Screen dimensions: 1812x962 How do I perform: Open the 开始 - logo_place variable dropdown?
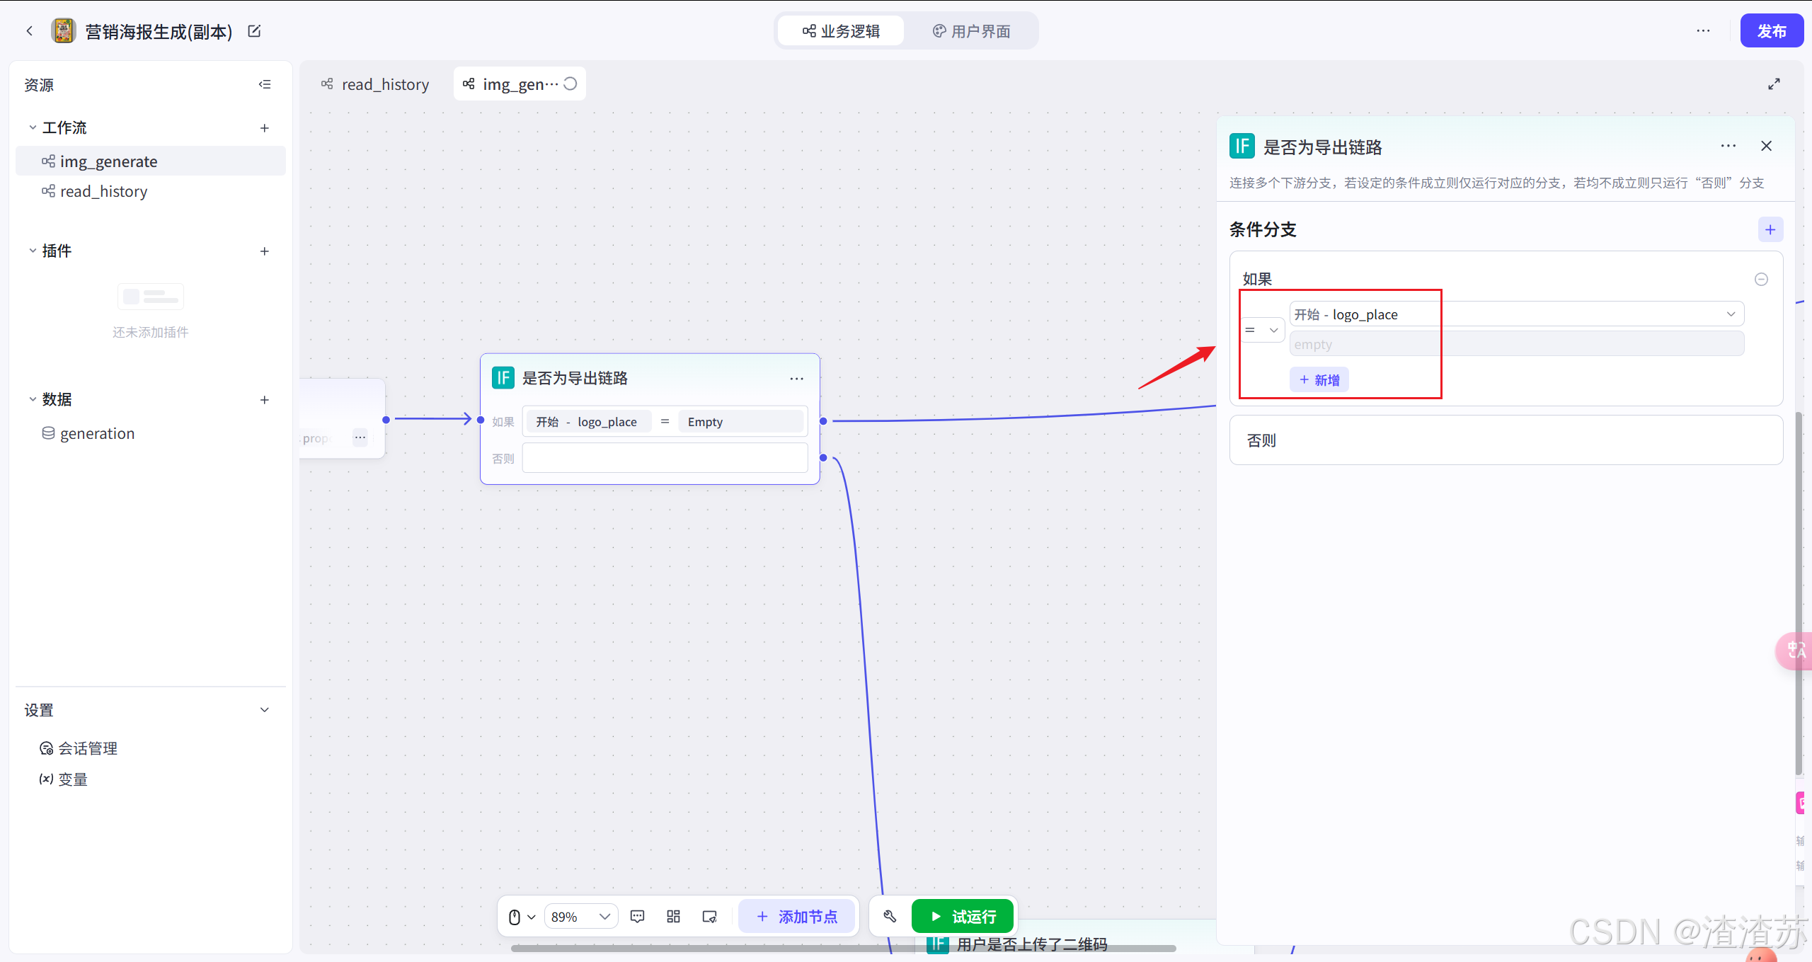pos(1515,314)
